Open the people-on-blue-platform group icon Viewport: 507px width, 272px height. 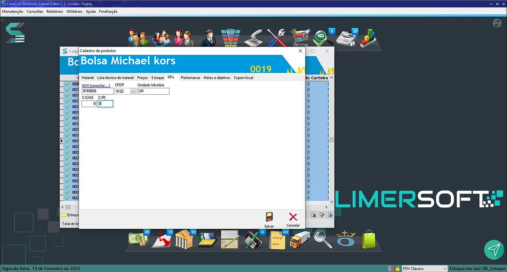tap(162, 38)
